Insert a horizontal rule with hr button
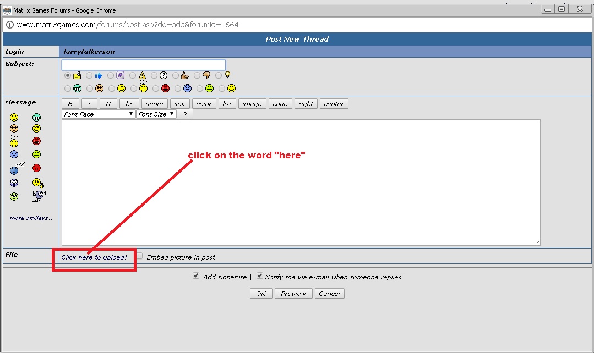The height and width of the screenshot is (353, 594). point(129,104)
